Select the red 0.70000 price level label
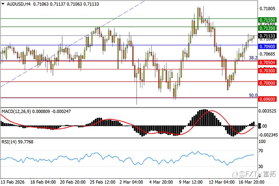Screen dimensions: 279x186 267,83
